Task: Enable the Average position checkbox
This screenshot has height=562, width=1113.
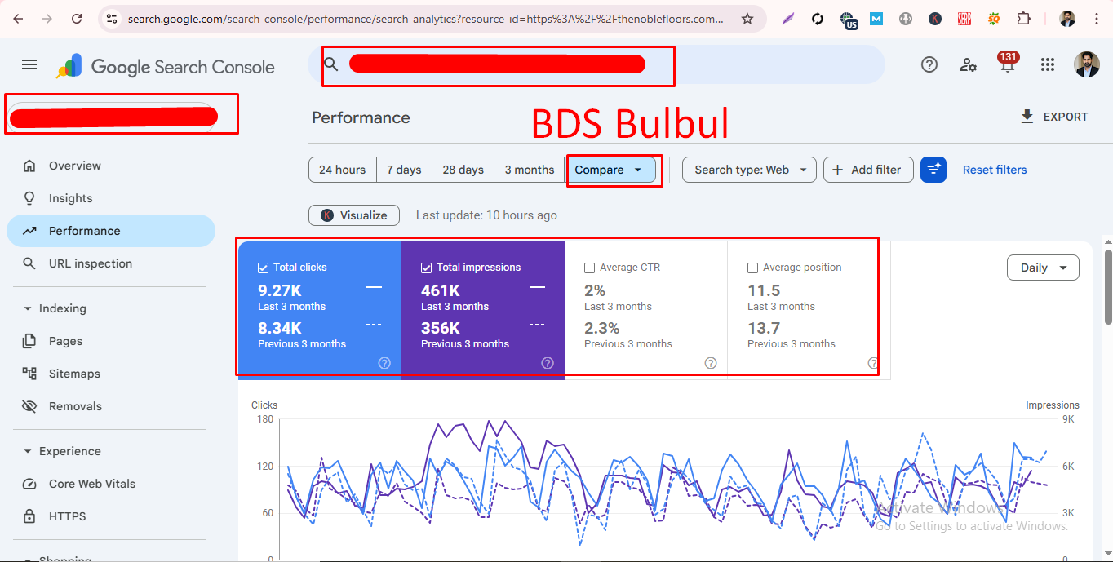Action: tap(753, 267)
